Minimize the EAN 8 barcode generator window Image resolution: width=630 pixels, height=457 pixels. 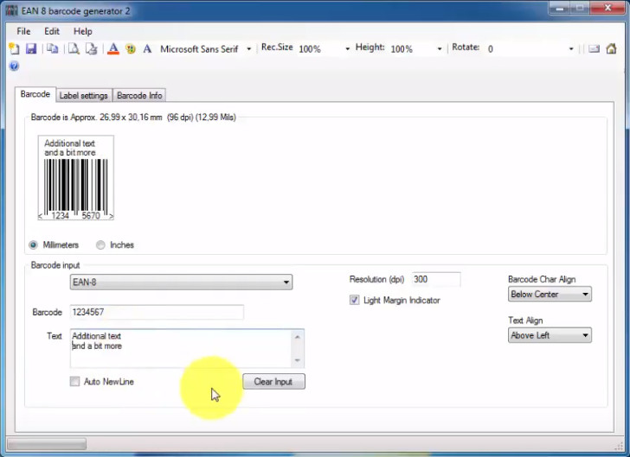click(x=559, y=8)
